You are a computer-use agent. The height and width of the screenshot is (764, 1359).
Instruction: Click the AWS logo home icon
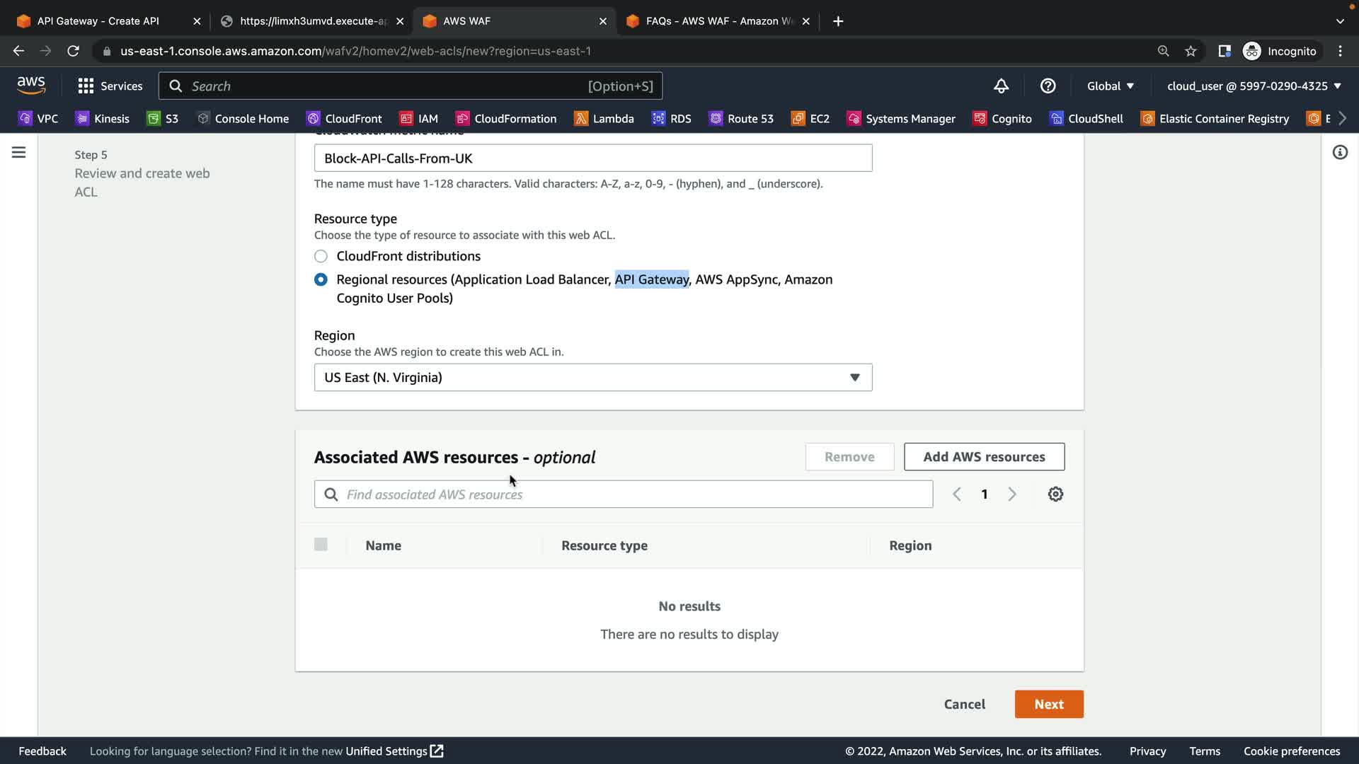coord(31,86)
